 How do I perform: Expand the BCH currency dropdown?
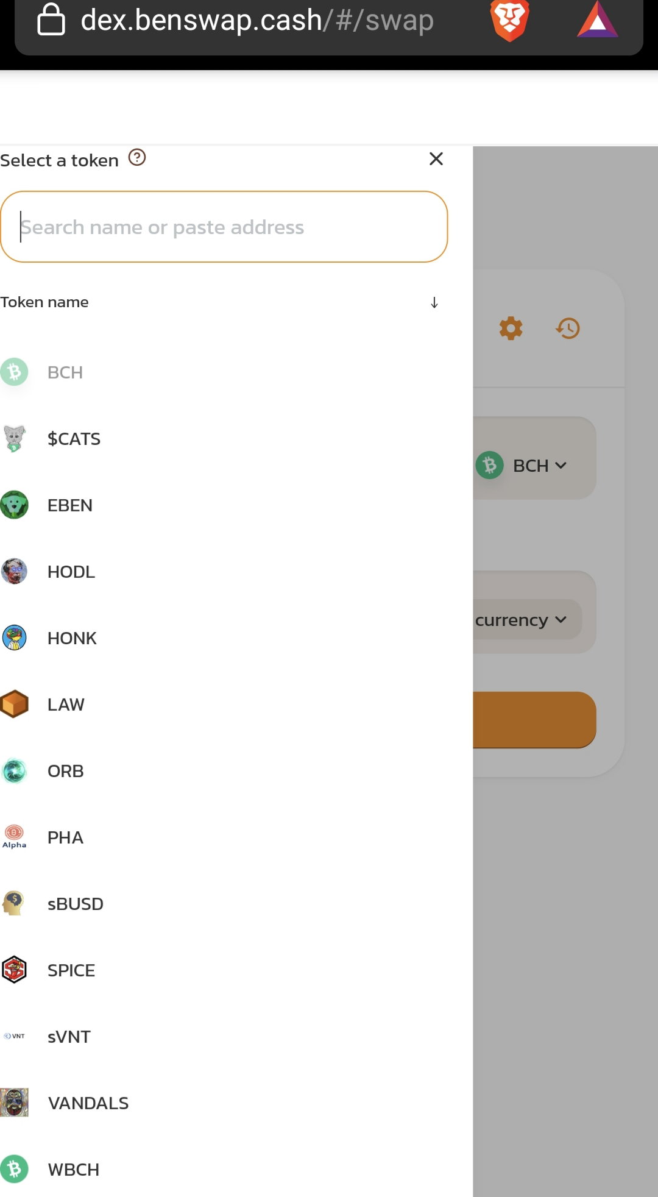[x=522, y=466]
